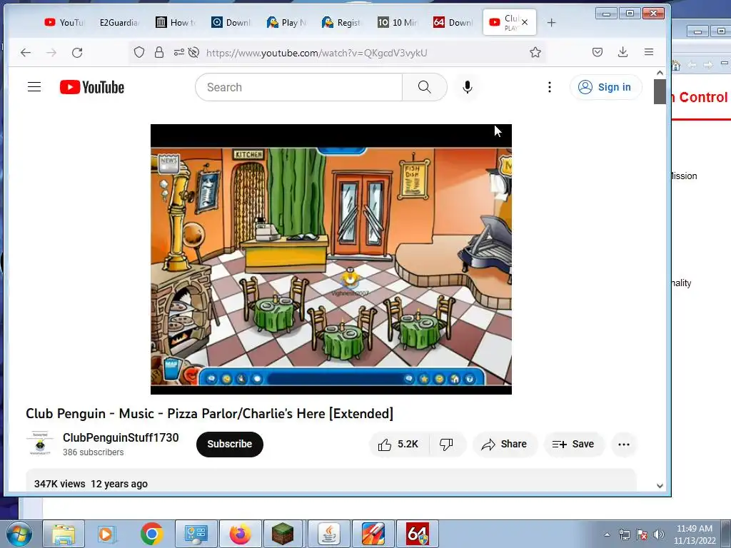Subscribe to ClubPenguinStuff1730
Screen dimensions: 731x548
230,444
